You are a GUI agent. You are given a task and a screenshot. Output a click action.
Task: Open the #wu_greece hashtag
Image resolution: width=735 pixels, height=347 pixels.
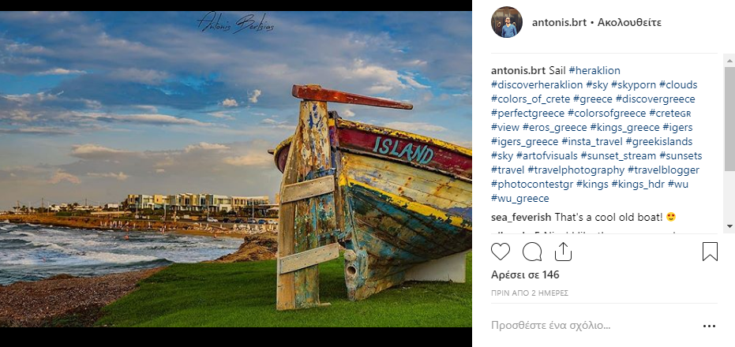pyautogui.click(x=519, y=199)
